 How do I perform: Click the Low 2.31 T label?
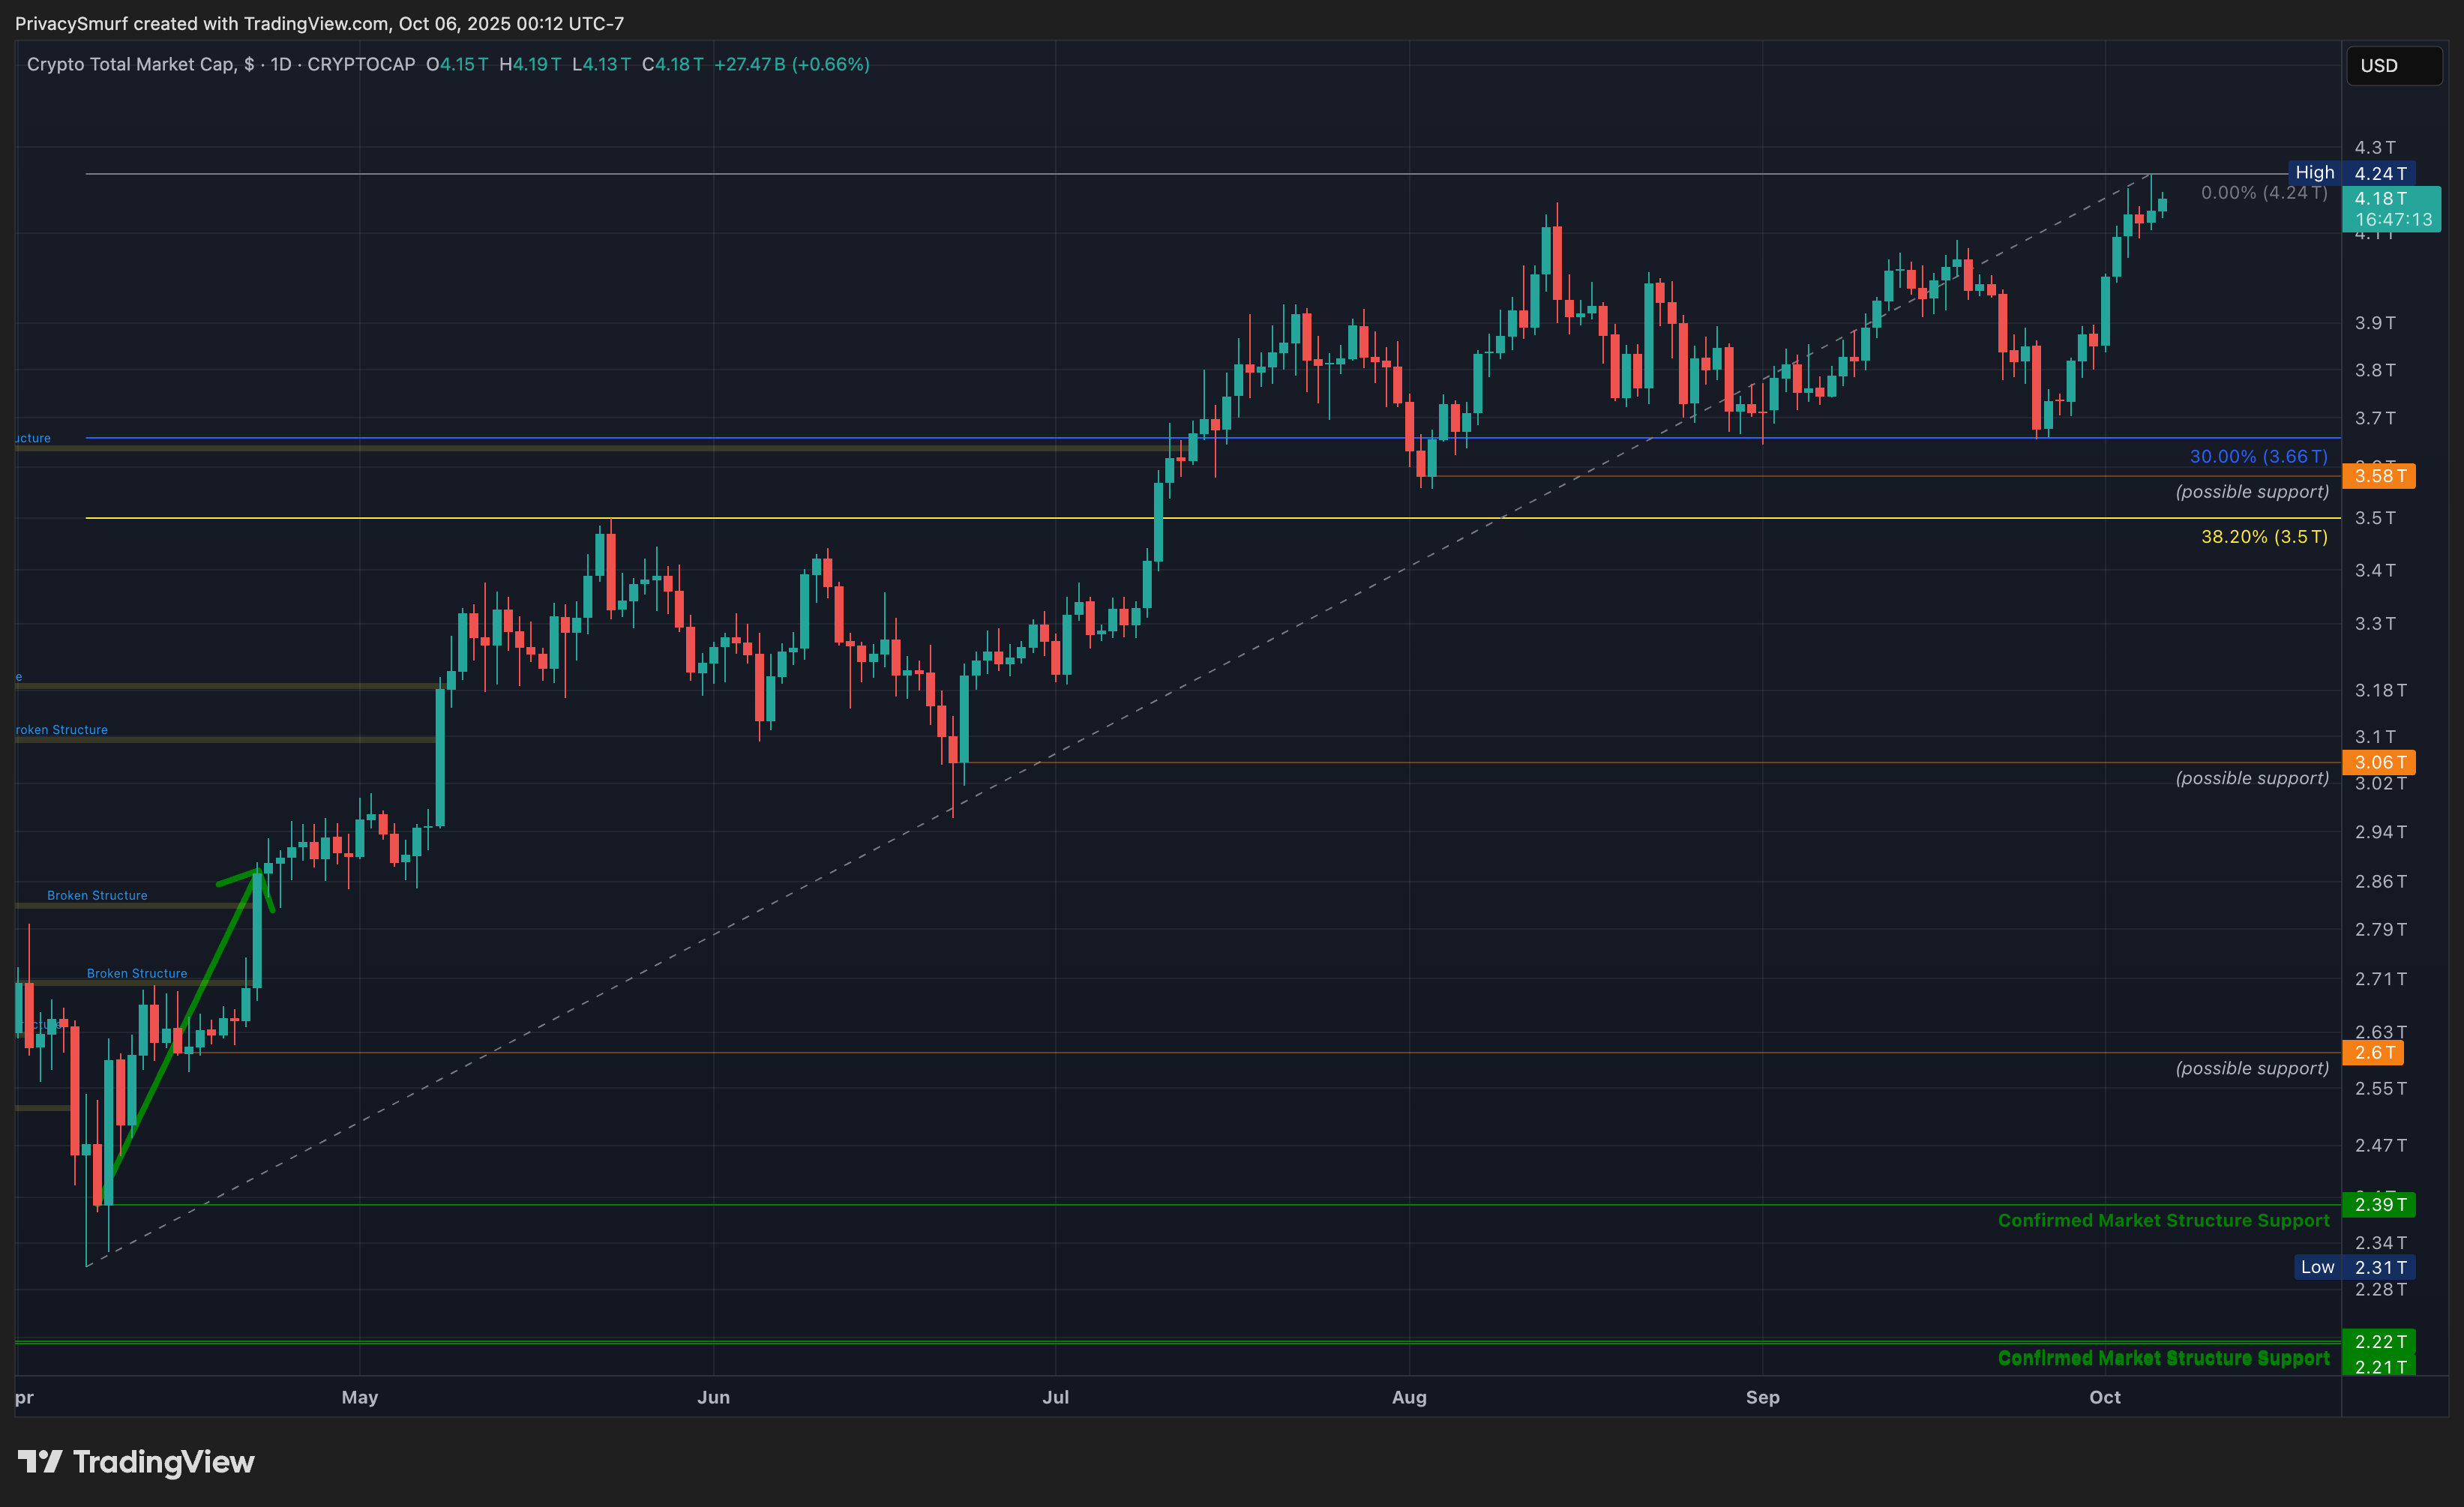(2354, 1268)
